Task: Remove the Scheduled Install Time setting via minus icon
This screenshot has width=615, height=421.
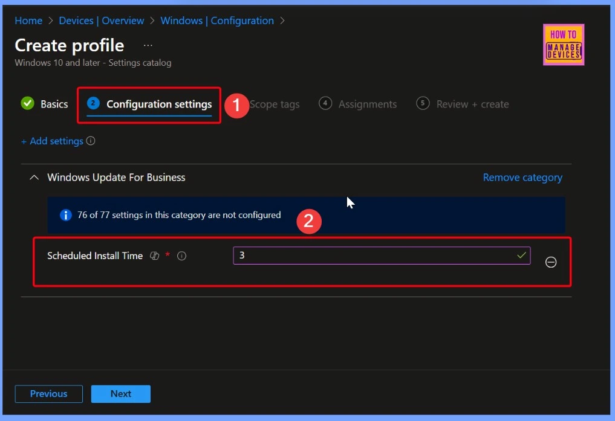Action: (551, 262)
